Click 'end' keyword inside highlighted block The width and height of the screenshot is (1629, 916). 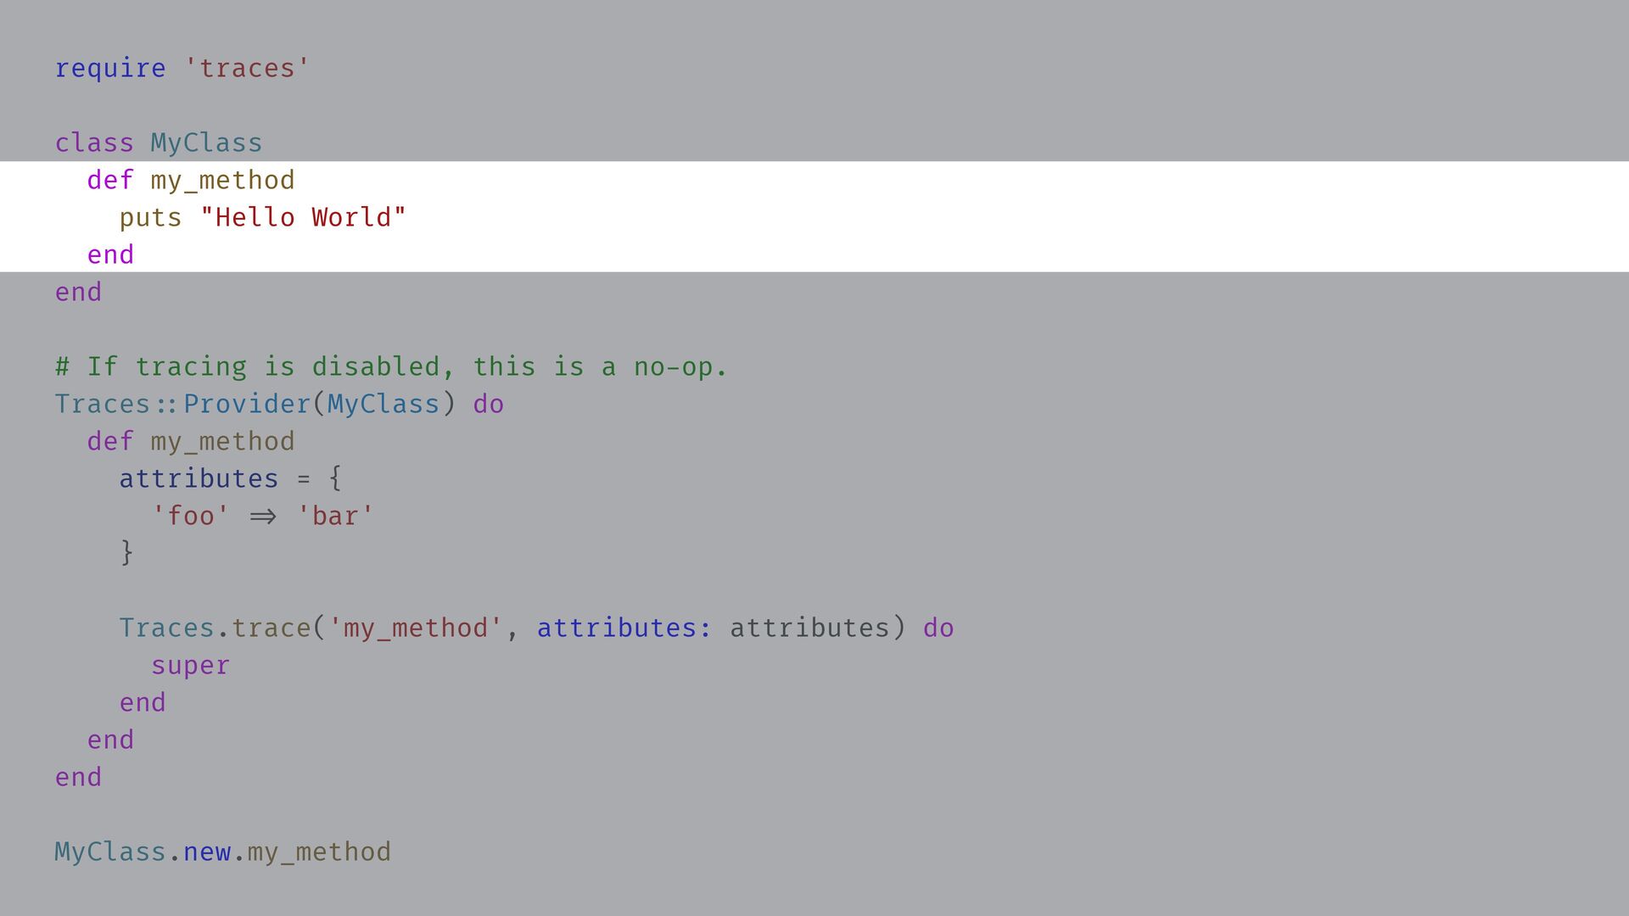(x=110, y=254)
